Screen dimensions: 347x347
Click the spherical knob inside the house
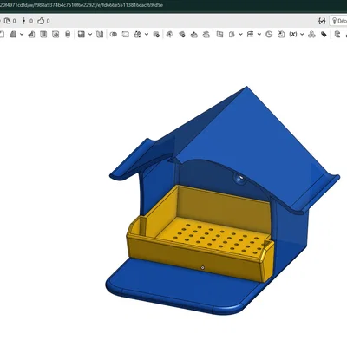240,179
